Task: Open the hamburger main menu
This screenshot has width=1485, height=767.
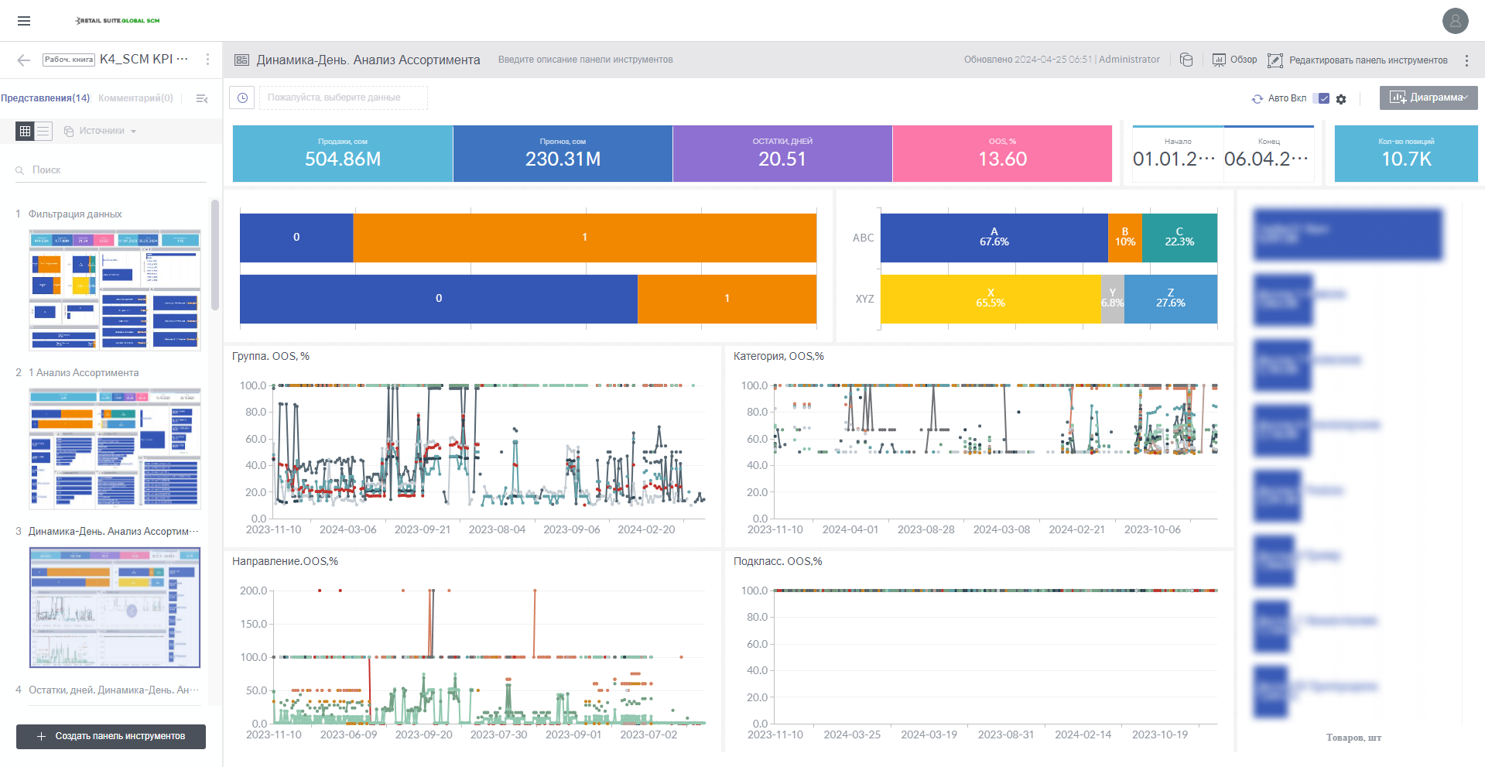Action: pos(24,21)
